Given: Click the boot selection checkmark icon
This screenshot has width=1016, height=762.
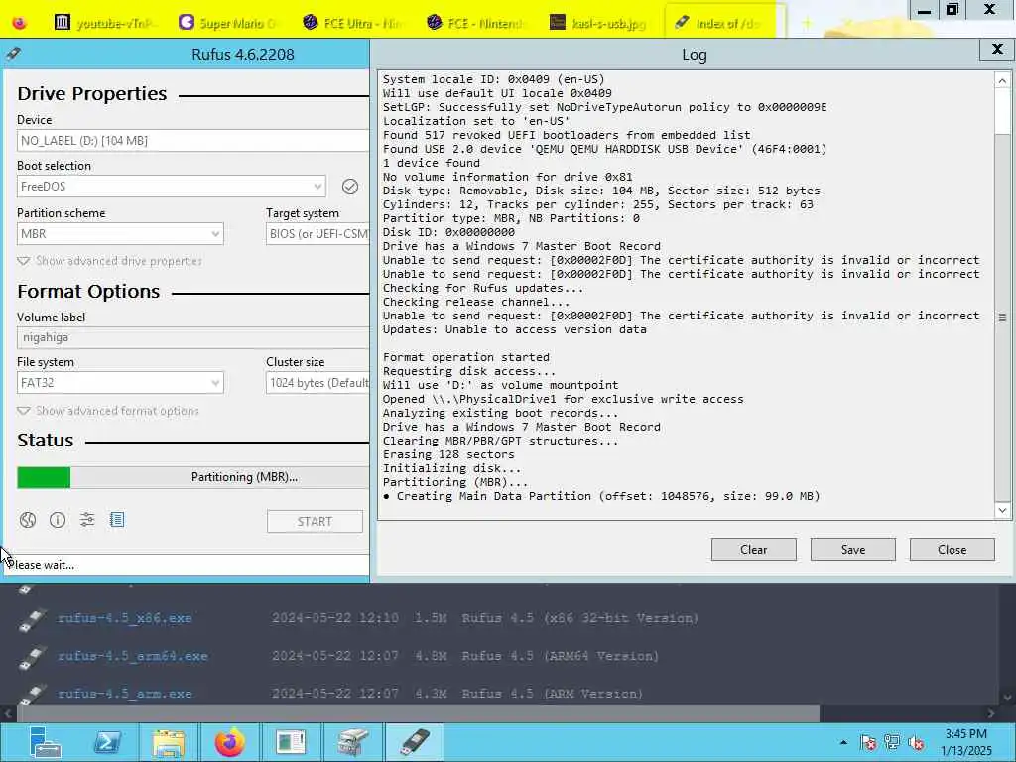Looking at the screenshot, I should point(350,187).
